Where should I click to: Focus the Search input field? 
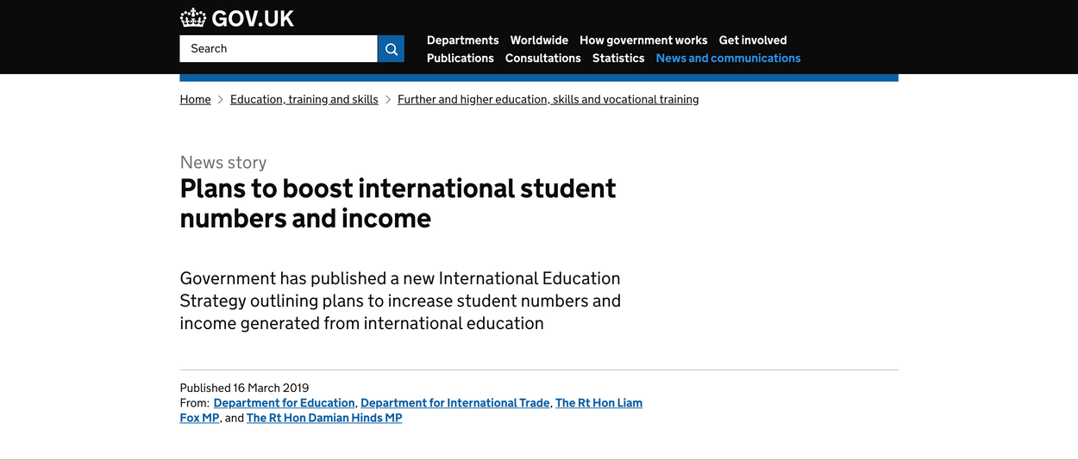coord(279,49)
